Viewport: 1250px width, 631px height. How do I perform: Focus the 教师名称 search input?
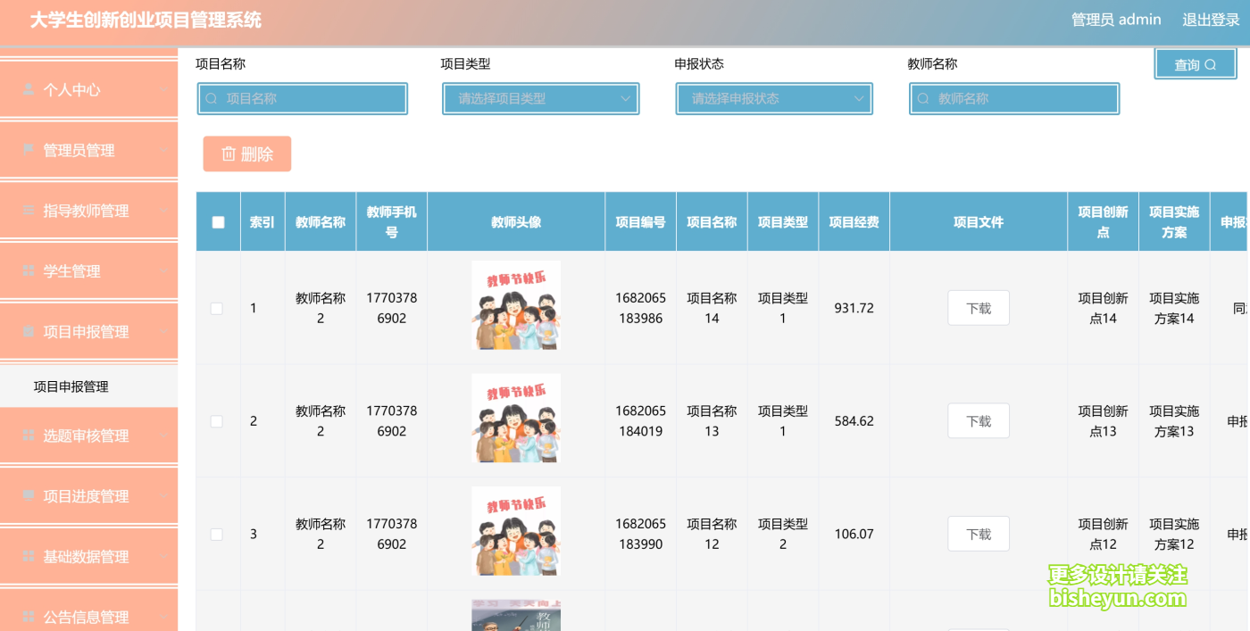point(1014,99)
